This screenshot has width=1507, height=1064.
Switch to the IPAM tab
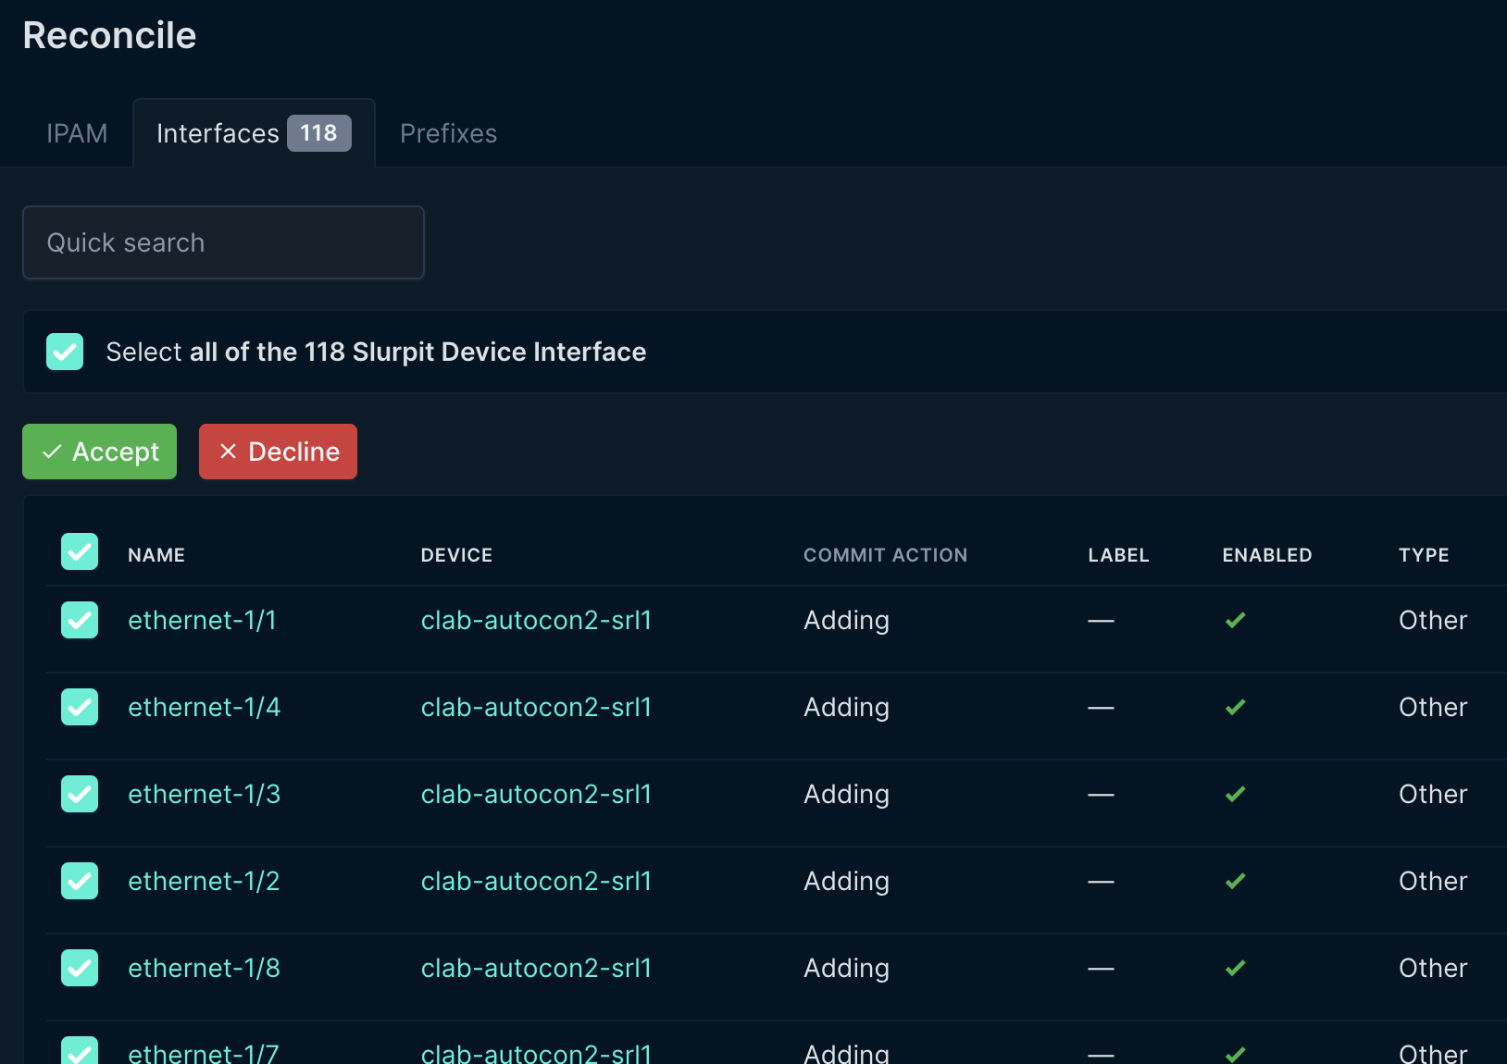point(76,133)
